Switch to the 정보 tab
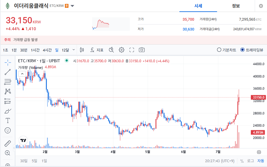 (236, 6)
